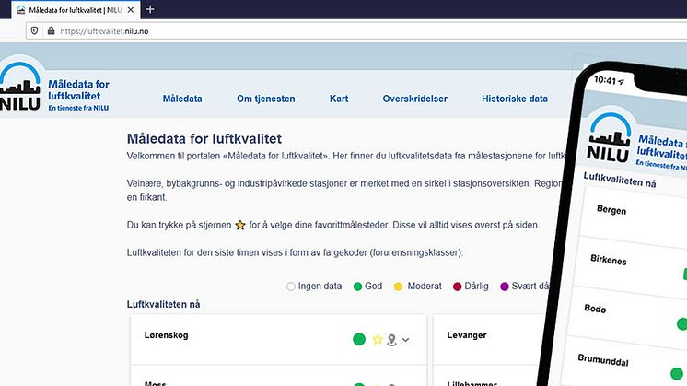Screen dimensions: 687x386
Task: Tap Bodø on the phone screen
Action: 595,309
